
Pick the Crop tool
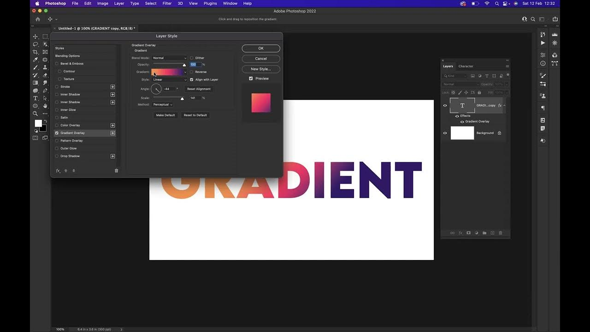click(x=35, y=52)
